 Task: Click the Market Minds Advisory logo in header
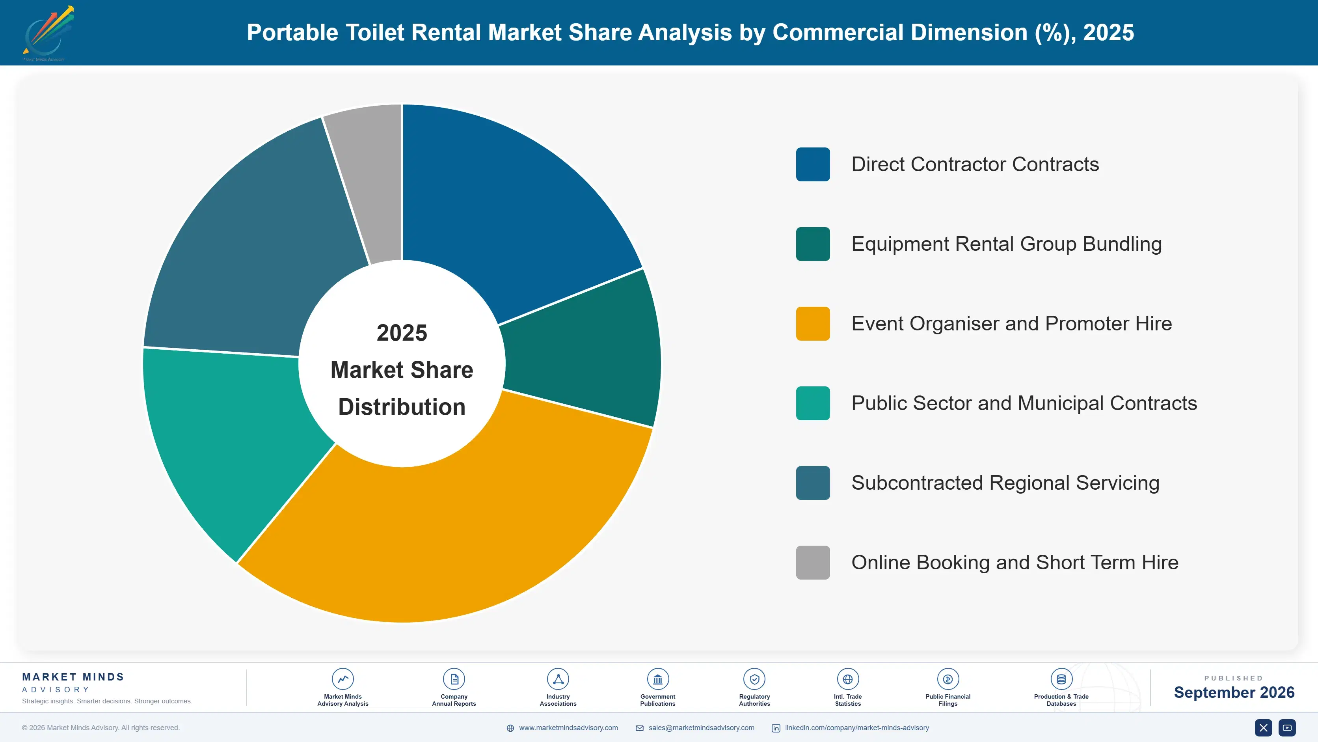pos(48,33)
